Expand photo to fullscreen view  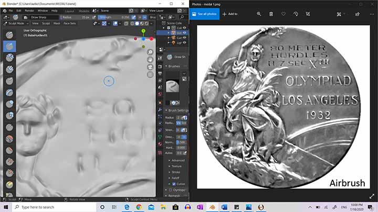point(372,196)
